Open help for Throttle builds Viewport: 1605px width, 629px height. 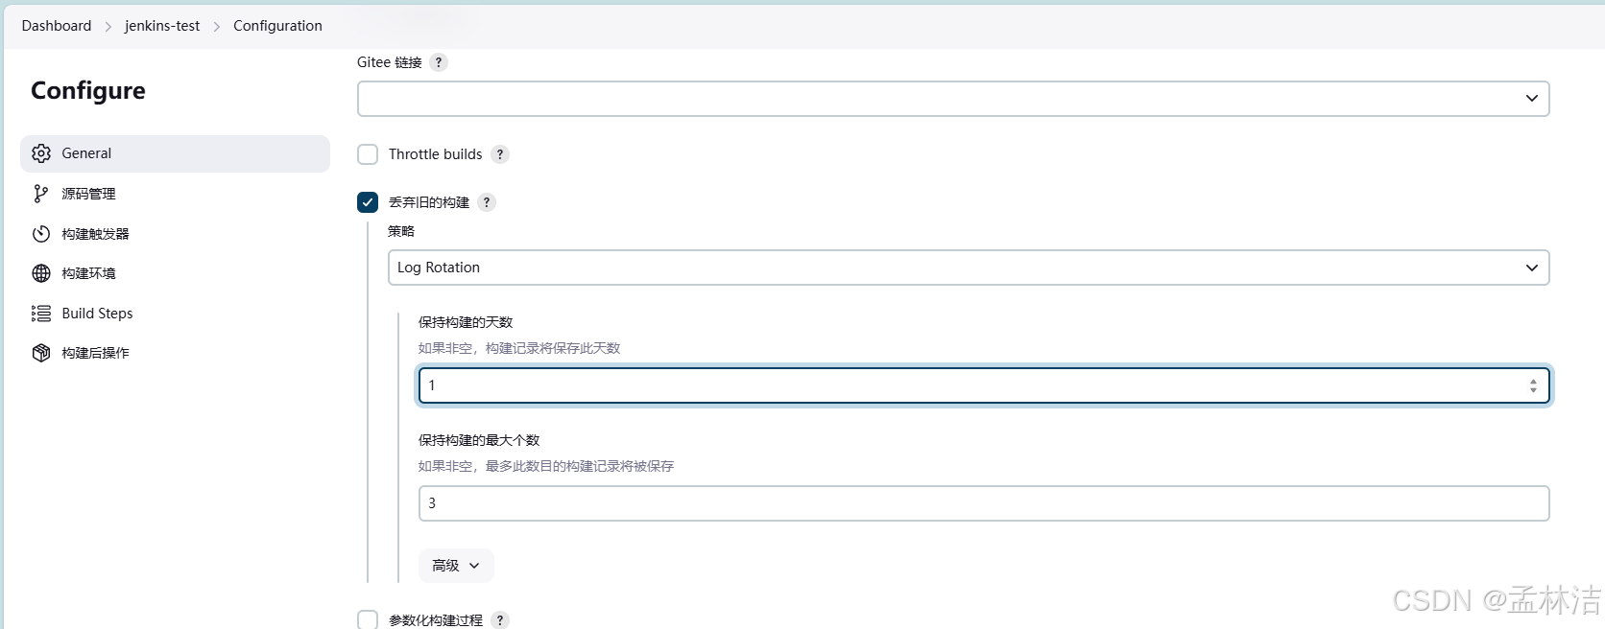[500, 154]
